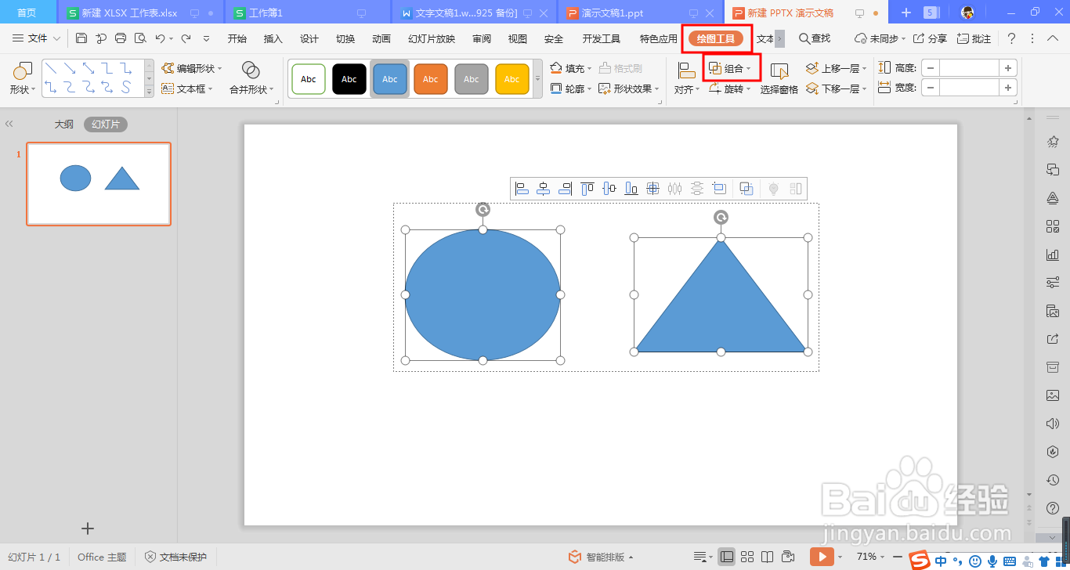Screen dimensions: 1070x570
Task: Open the 组合 group dropdown
Action: pyautogui.click(x=730, y=69)
